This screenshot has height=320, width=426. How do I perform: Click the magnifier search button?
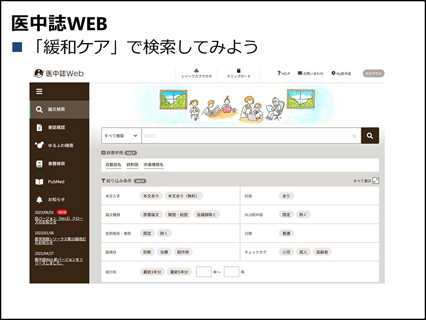pyautogui.click(x=370, y=135)
